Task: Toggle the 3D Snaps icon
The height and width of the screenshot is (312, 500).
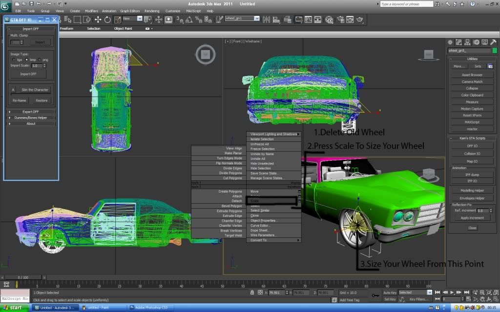Action: [180, 19]
